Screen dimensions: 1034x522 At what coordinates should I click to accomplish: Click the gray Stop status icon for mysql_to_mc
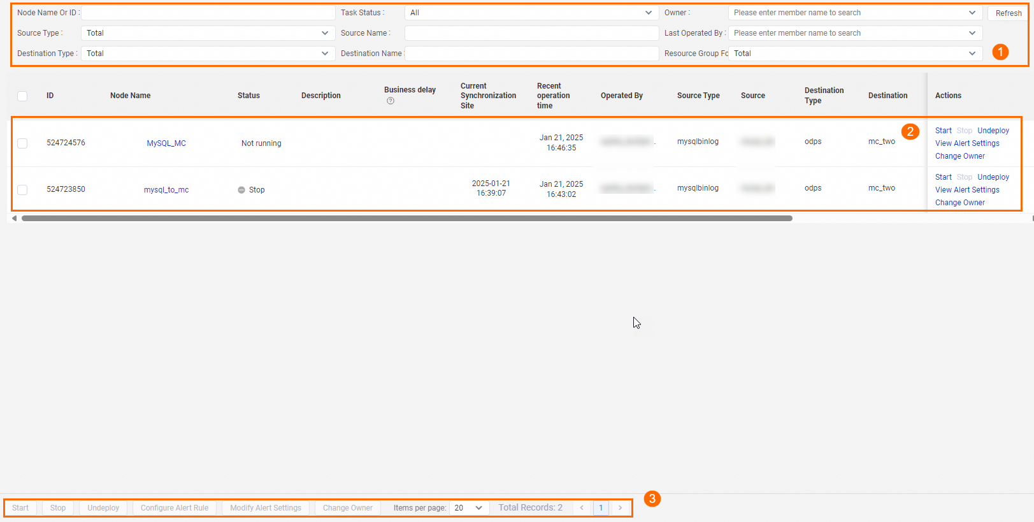coord(241,190)
